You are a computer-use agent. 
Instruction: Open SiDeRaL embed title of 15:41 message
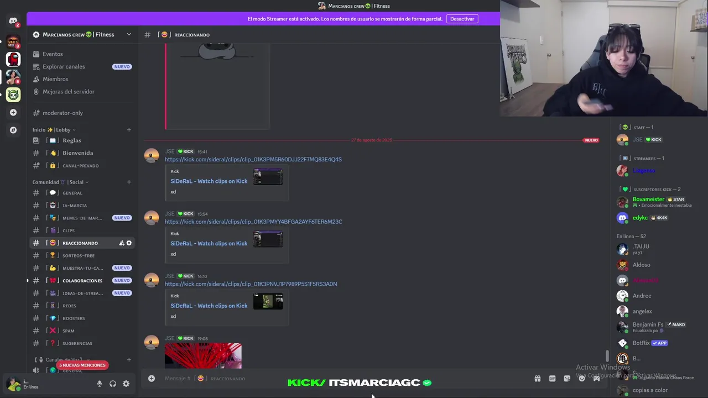coord(209,181)
